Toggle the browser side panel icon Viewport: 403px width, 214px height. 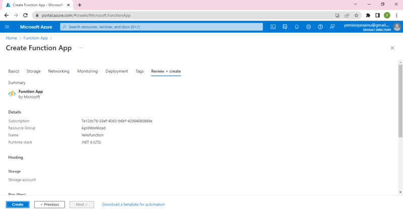tap(377, 16)
